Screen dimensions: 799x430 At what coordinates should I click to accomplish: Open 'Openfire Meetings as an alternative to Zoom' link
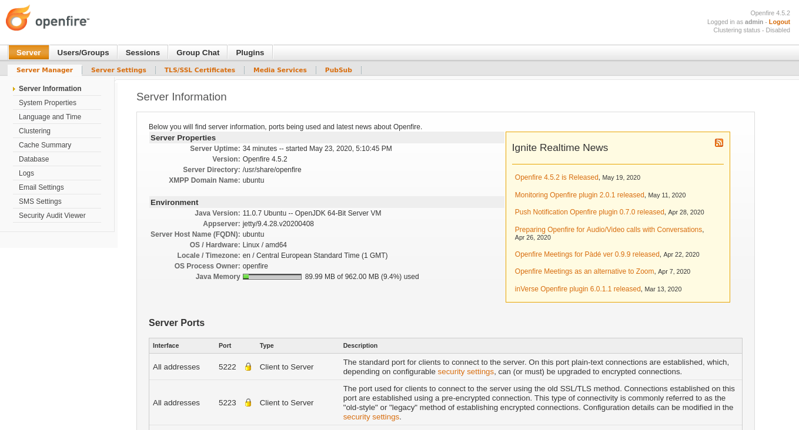pos(584,271)
